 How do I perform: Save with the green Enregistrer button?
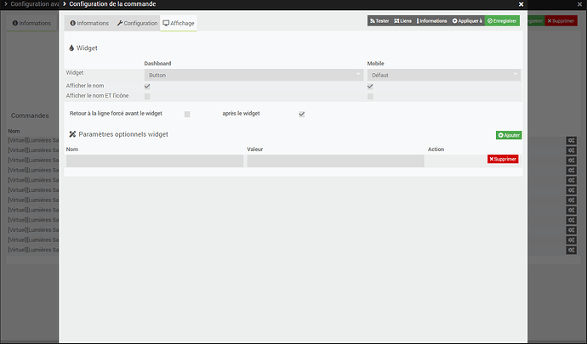tap(502, 21)
